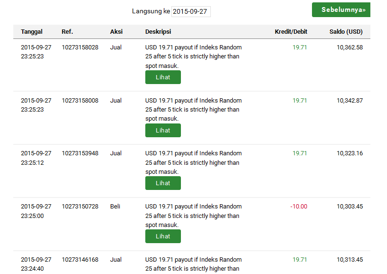Select the Kredit/Debit column header

[291, 32]
